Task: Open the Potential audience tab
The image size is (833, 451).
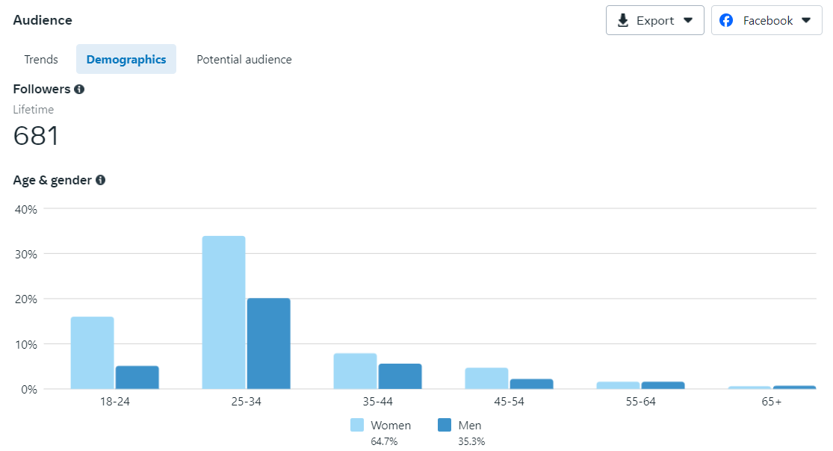Action: pyautogui.click(x=244, y=60)
